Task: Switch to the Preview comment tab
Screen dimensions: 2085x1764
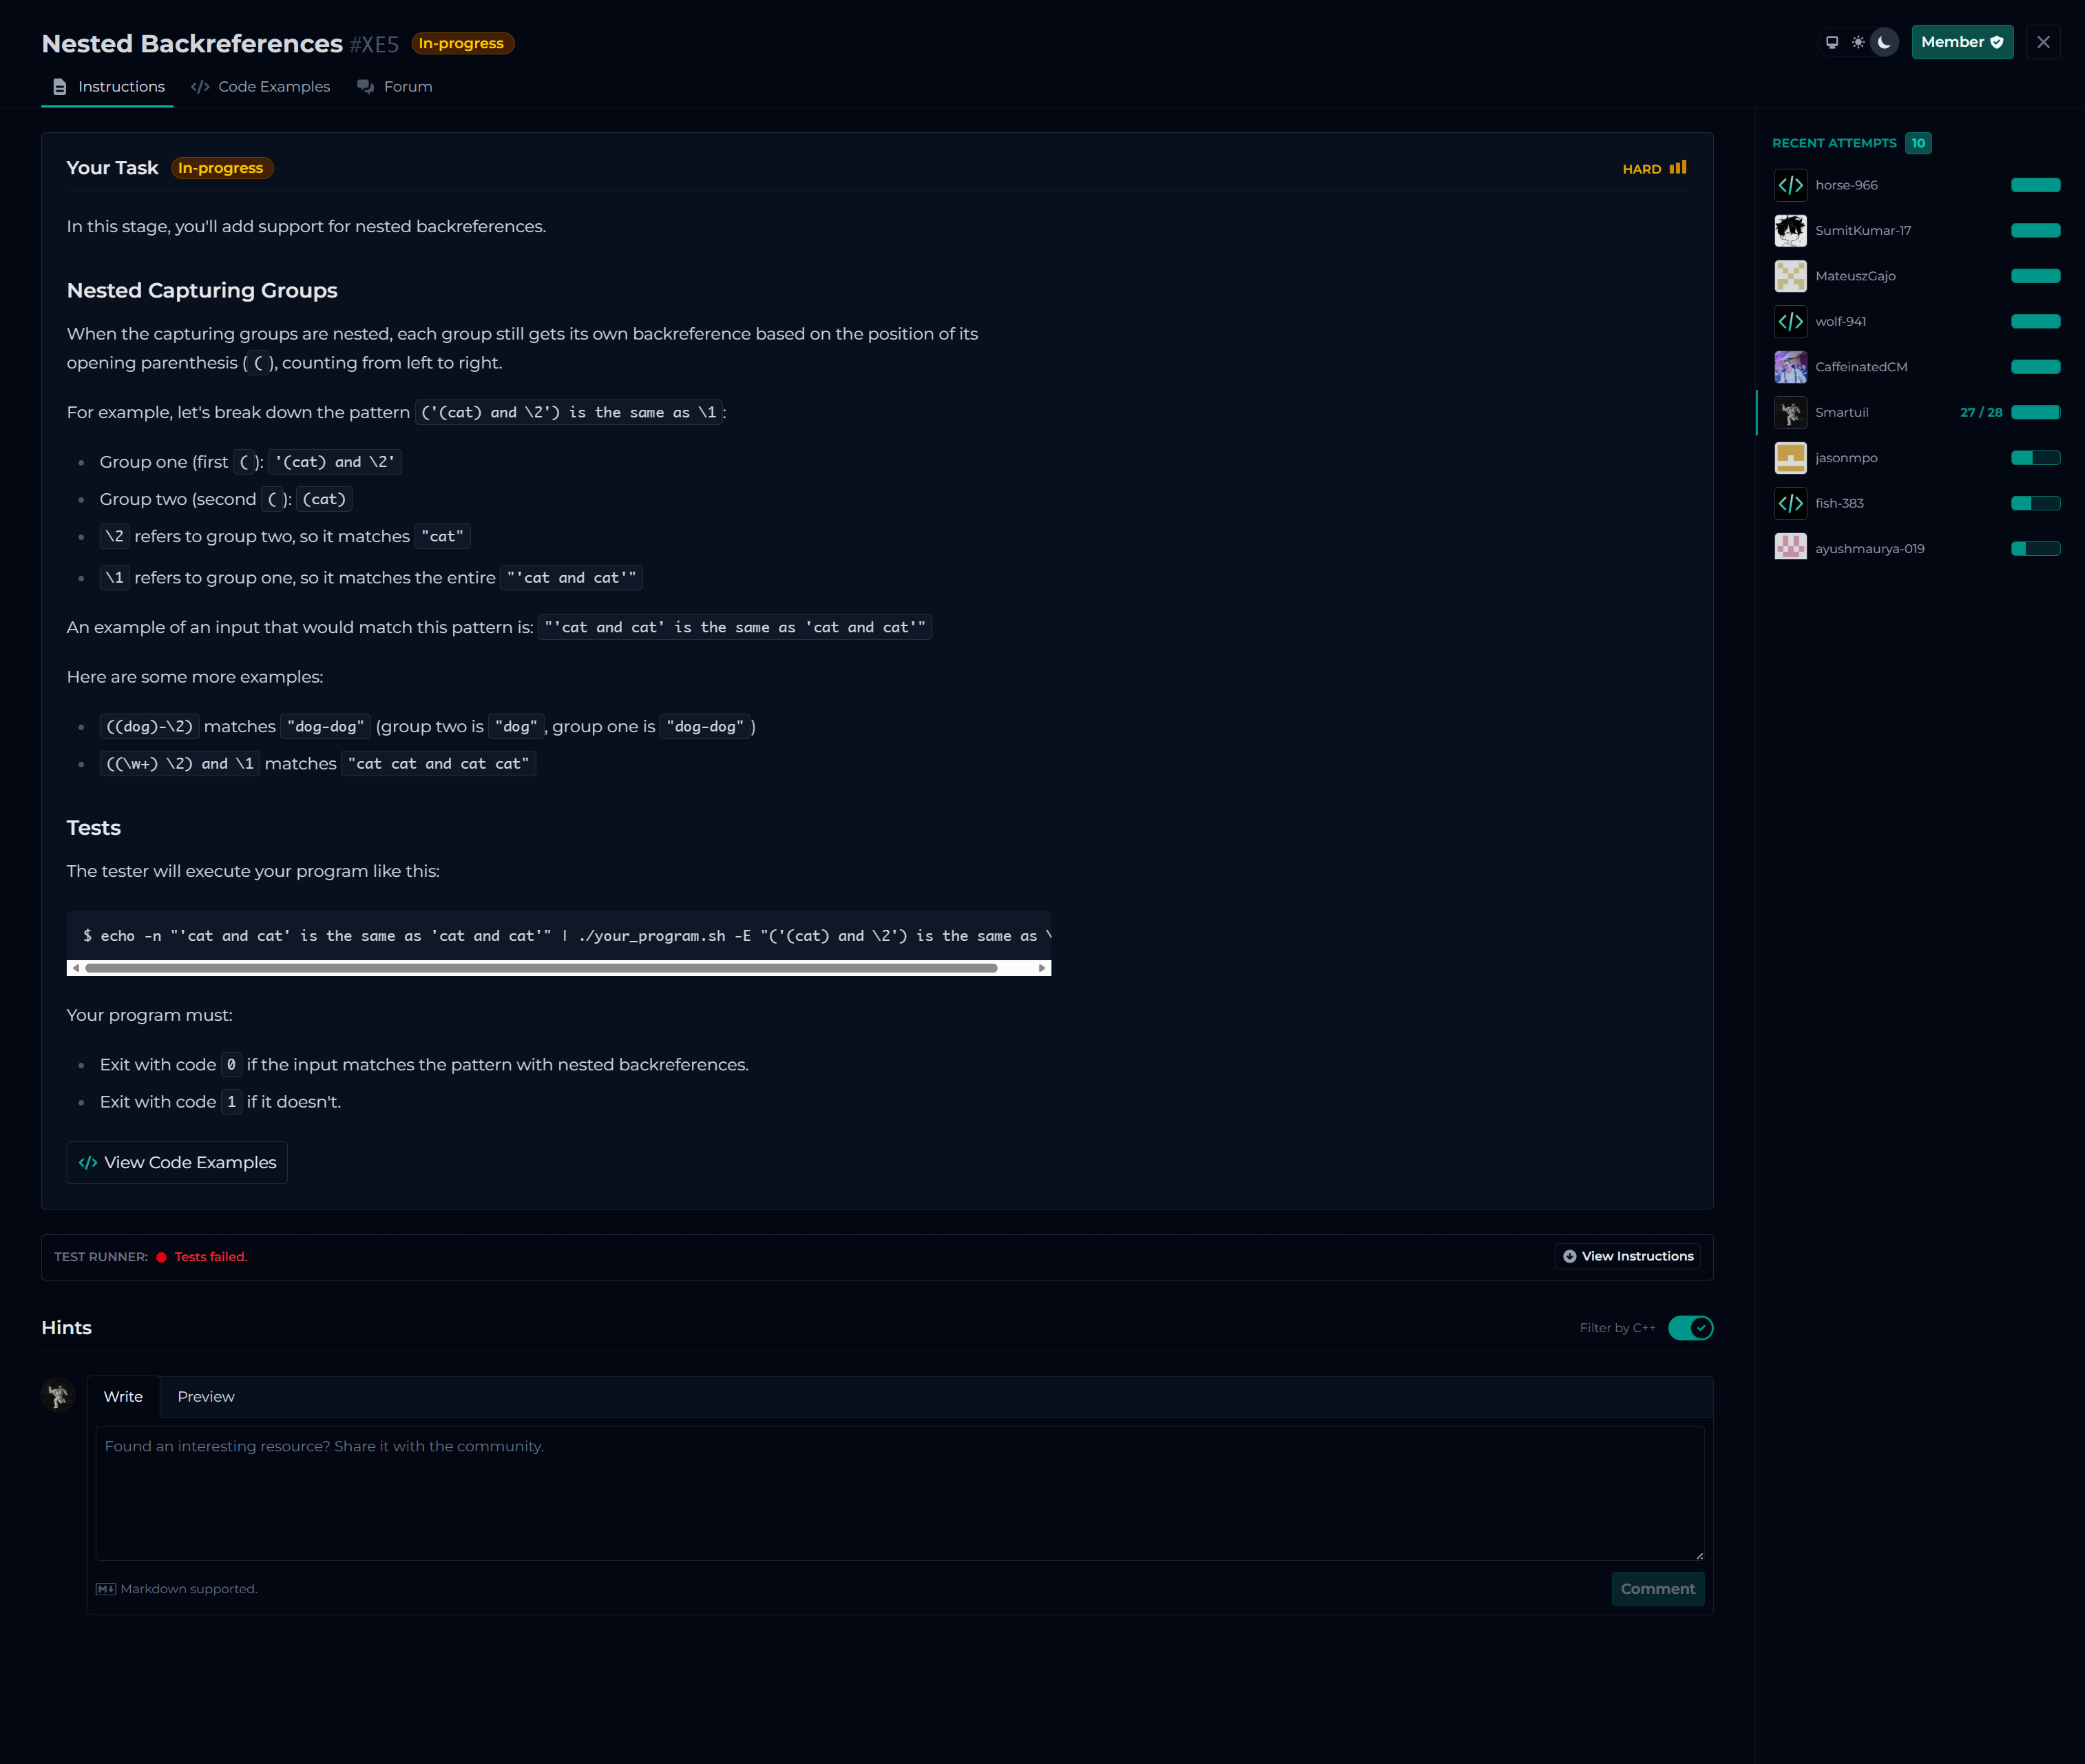Action: coord(206,1397)
